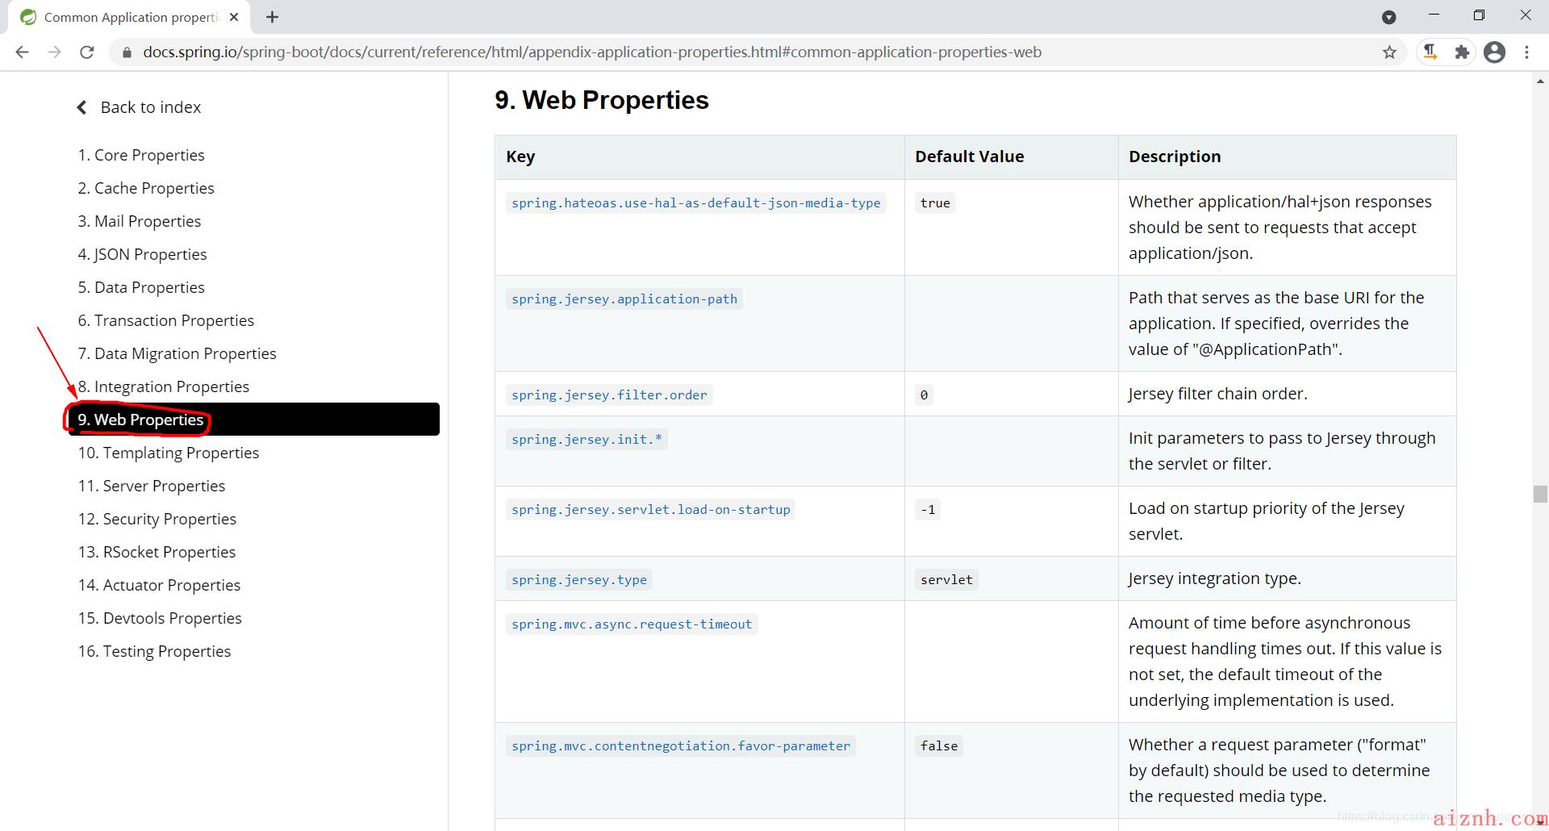The width and height of the screenshot is (1549, 831).
Task: Click the tab search dropdown arrow
Action: click(1388, 17)
